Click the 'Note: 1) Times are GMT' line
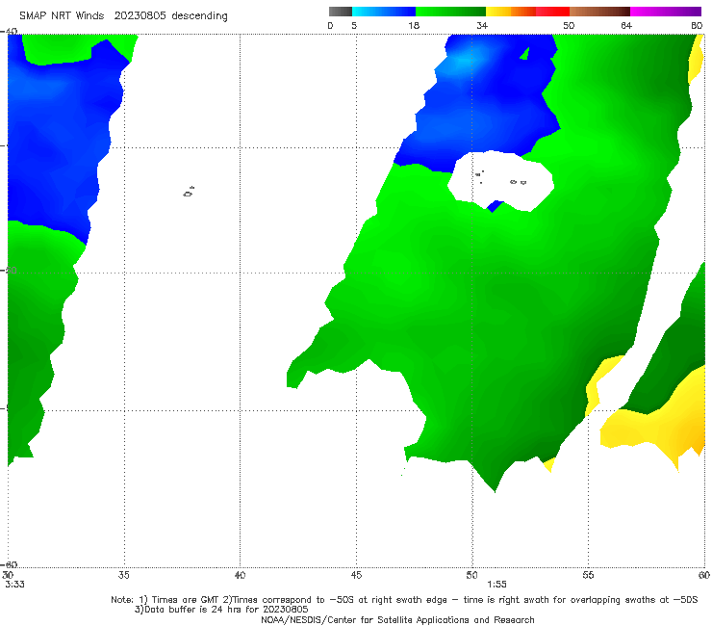 click(404, 600)
